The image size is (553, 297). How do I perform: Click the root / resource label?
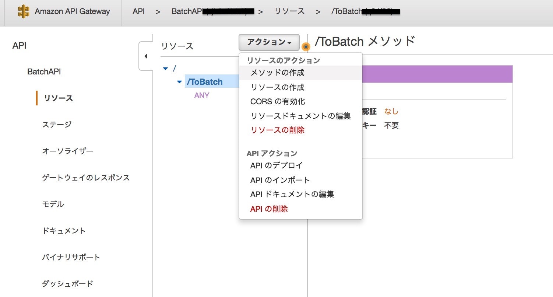(175, 69)
